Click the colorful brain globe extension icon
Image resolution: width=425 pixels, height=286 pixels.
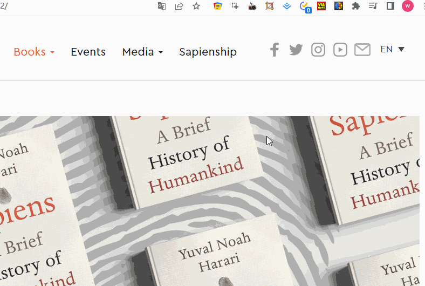[x=339, y=6]
